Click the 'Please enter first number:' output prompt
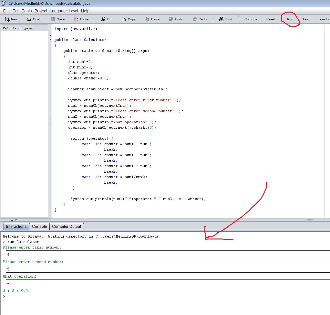 point(32,247)
